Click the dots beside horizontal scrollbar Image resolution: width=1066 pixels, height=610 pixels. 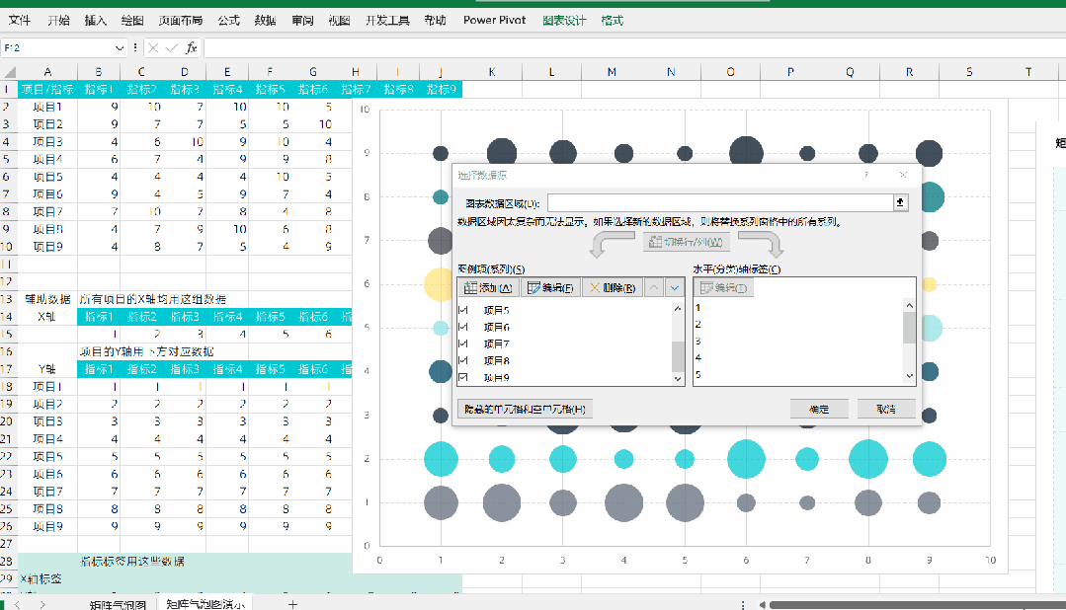743,604
